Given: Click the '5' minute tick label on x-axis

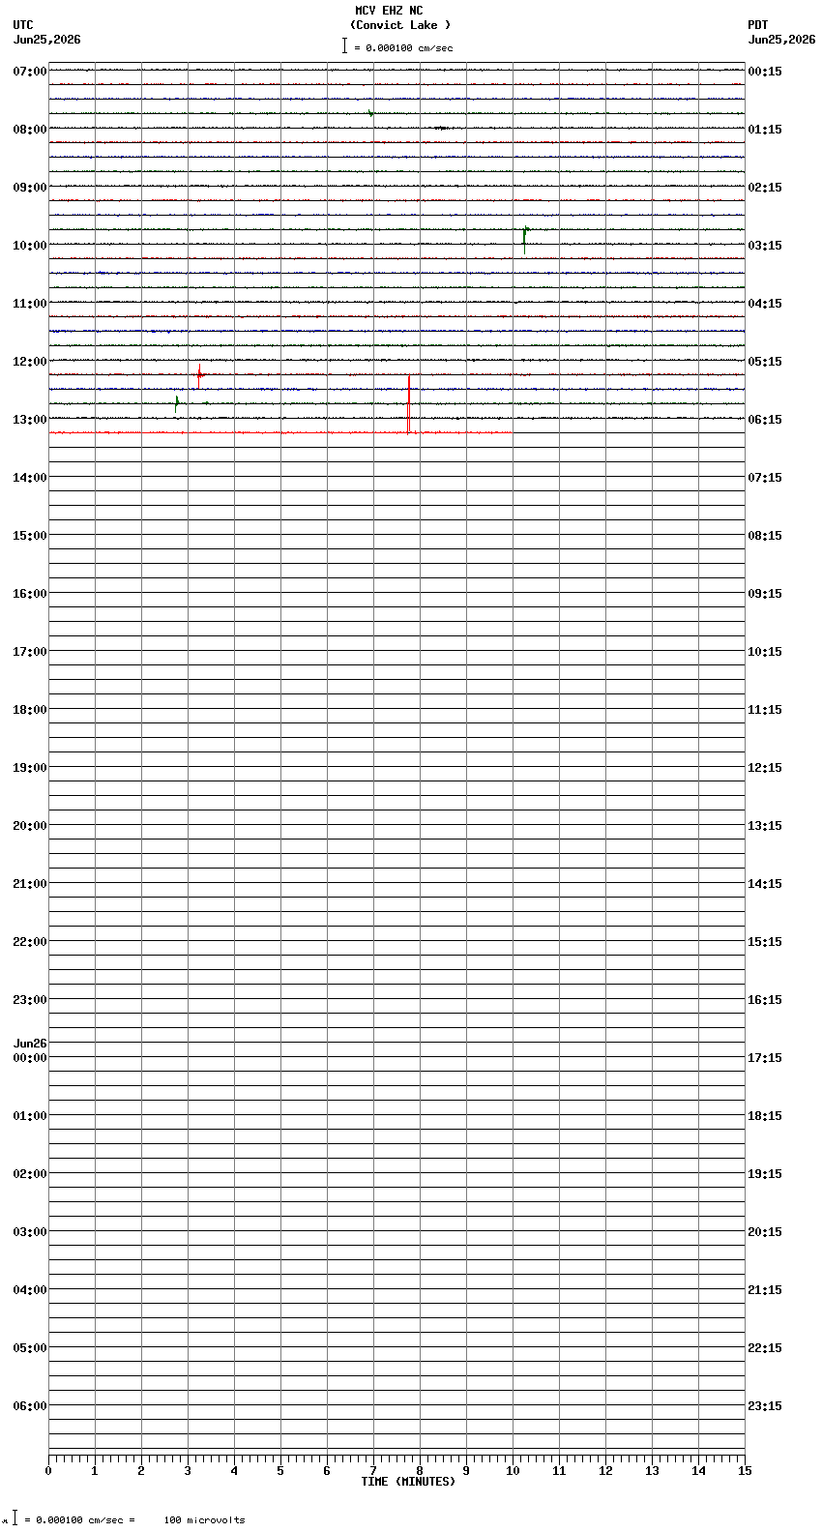Looking at the screenshot, I should pos(280,1471).
